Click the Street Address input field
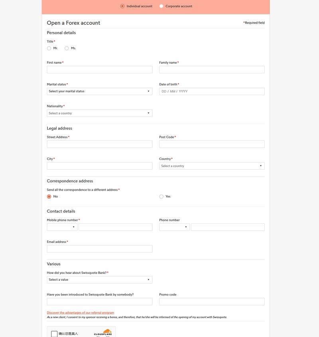The height and width of the screenshot is (337, 319). click(100, 144)
